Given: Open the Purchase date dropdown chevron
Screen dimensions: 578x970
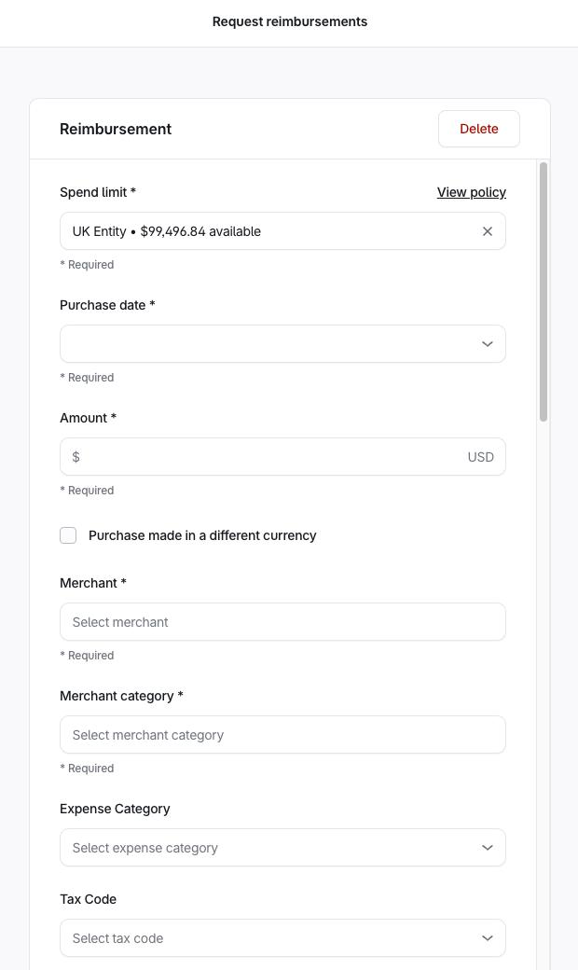Looking at the screenshot, I should click(x=487, y=344).
